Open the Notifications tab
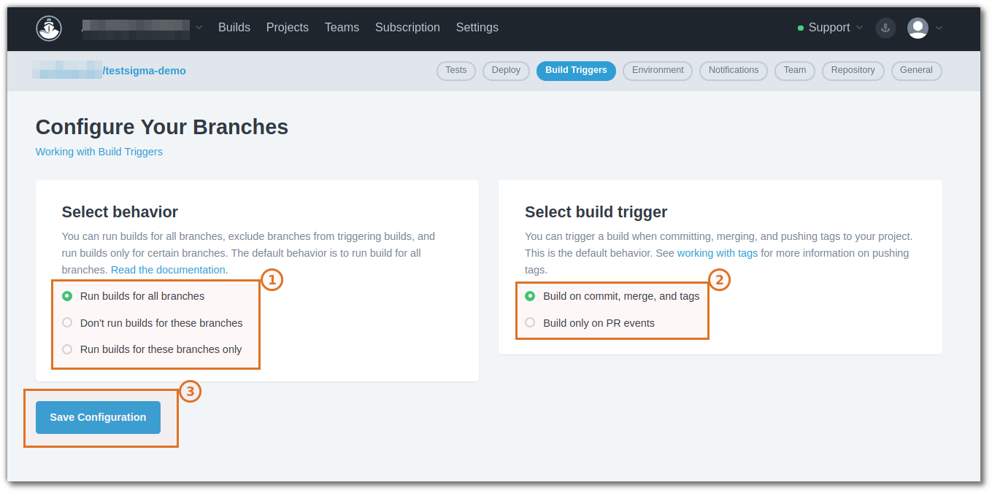 click(733, 71)
